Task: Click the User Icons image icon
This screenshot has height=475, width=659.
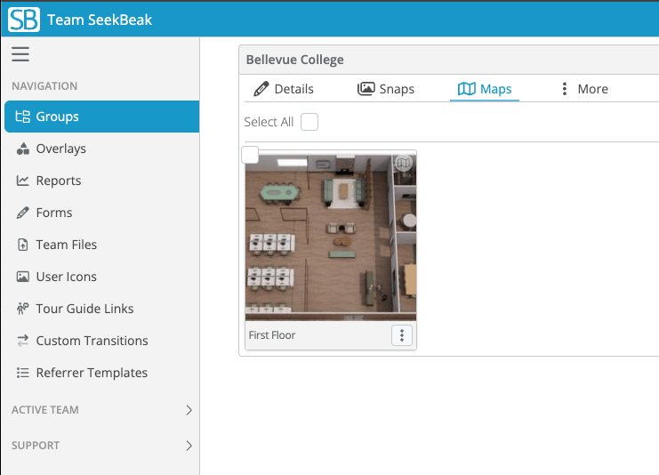Action: [23, 277]
